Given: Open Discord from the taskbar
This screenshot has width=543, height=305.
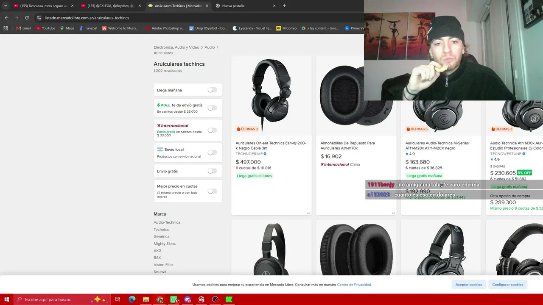Looking at the screenshot, I should (188, 299).
